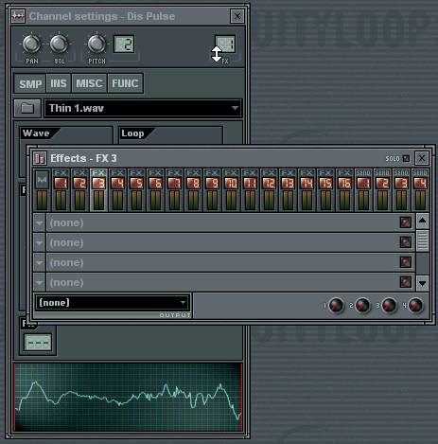Open the Output device dropdown
Image resolution: width=438 pixels, height=444 pixels.
113,303
